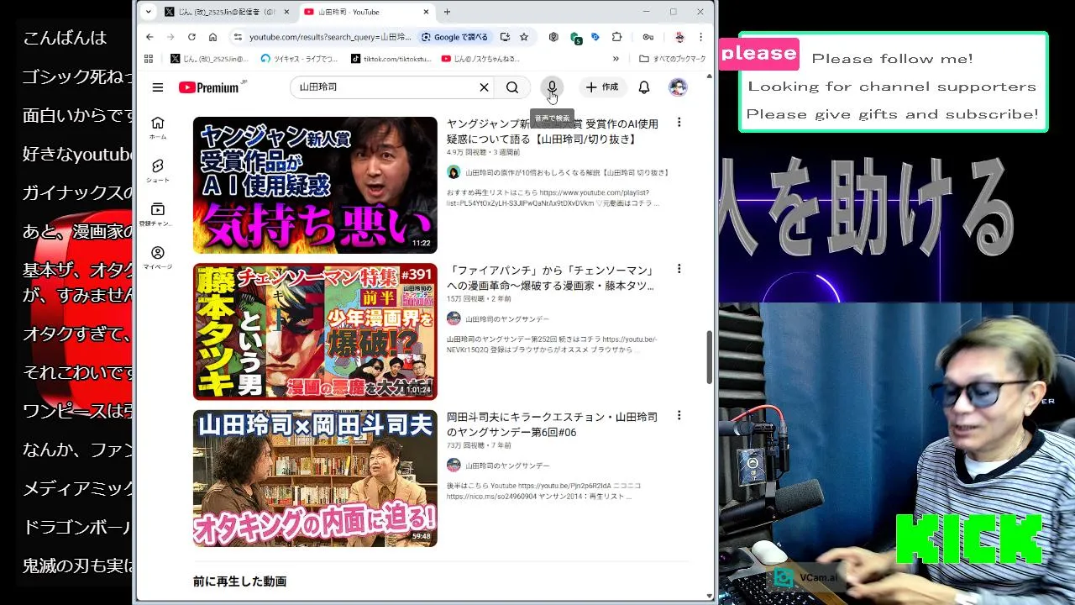Reload the page
Screen dimensions: 1075x605
(x=191, y=37)
